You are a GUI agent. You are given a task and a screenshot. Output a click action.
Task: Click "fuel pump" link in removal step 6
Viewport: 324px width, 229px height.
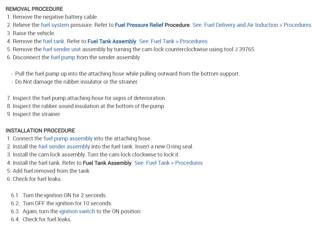point(63,57)
